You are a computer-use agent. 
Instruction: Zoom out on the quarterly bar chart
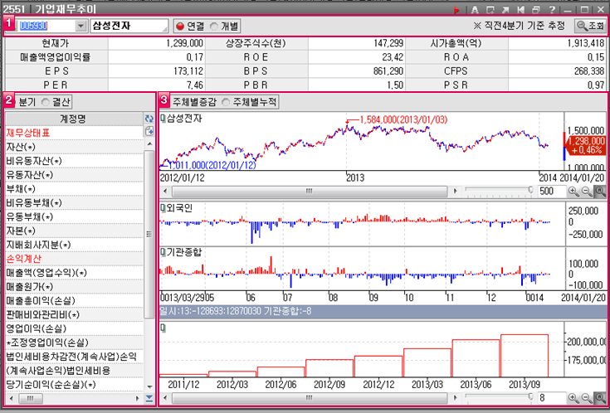[586, 398]
